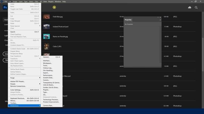Open the Layer menu
The image size is (204, 114).
(20, 2)
